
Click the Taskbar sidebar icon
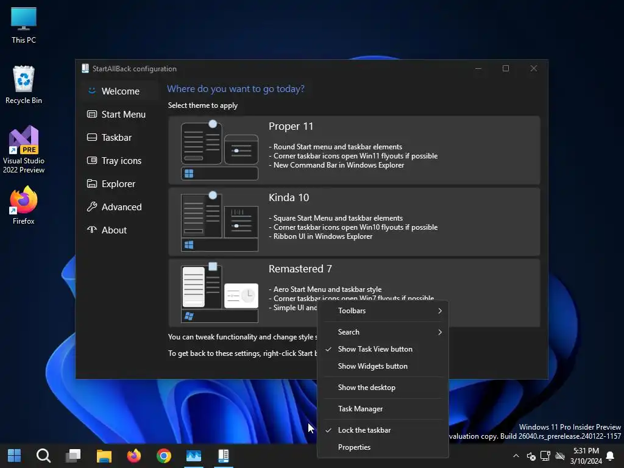click(92, 137)
